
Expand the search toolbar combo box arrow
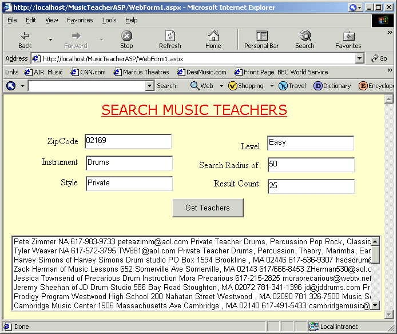pos(150,86)
